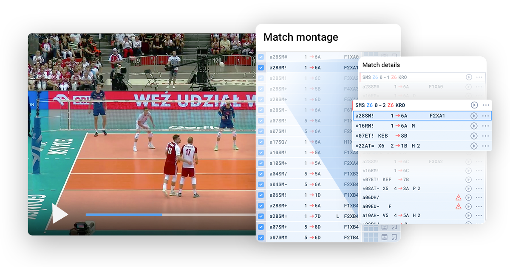The width and height of the screenshot is (510, 267).
Task: Uncheck the a04SM/ row checkbox
Action: 261,174
